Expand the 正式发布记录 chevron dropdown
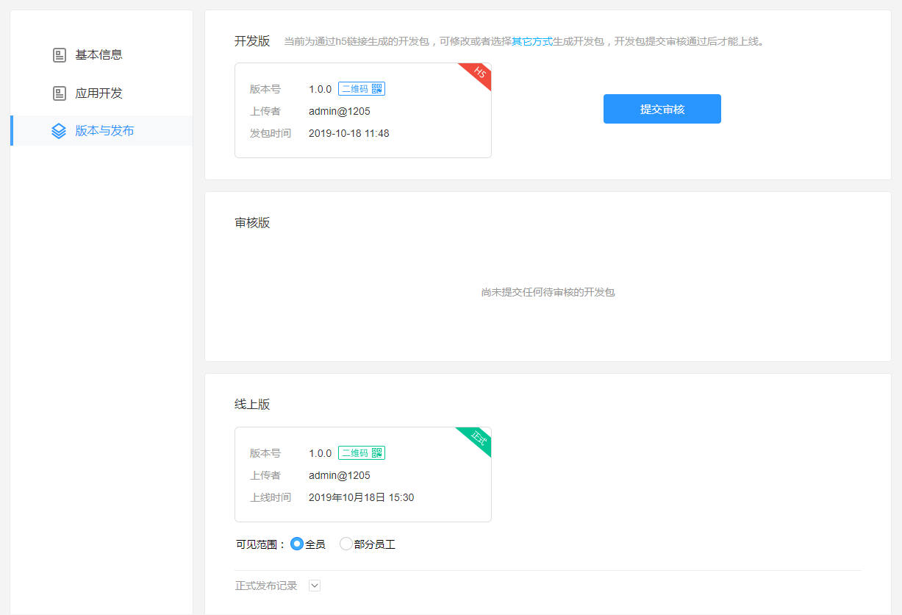Viewport: 902px width, 615px height. 315,586
